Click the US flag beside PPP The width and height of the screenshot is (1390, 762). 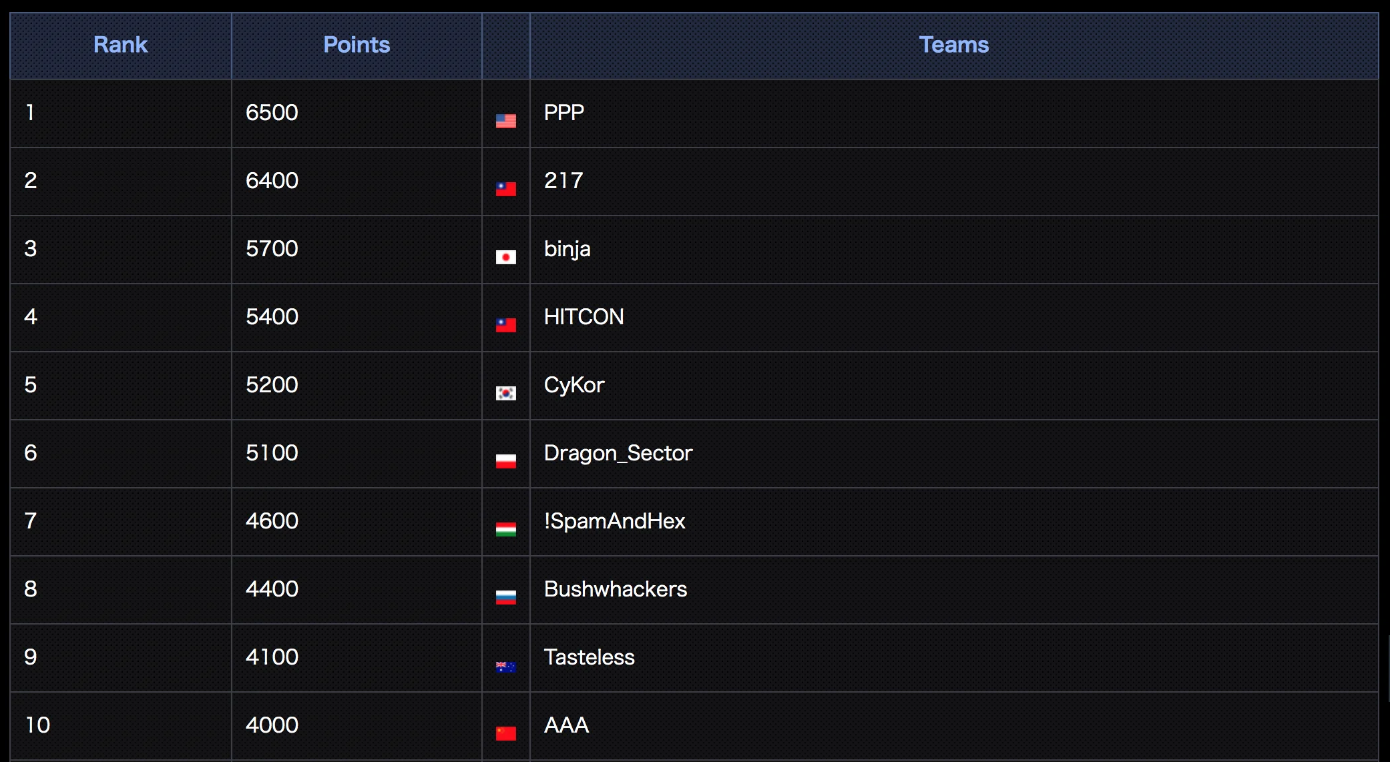click(505, 121)
